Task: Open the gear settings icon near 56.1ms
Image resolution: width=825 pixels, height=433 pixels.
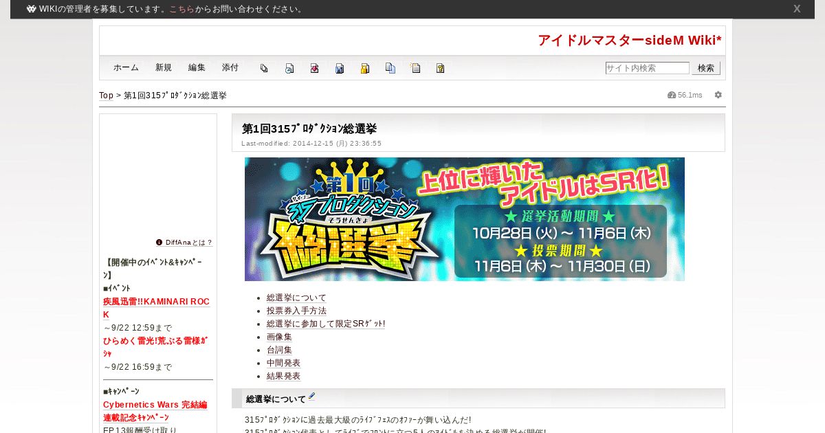Action: [718, 95]
